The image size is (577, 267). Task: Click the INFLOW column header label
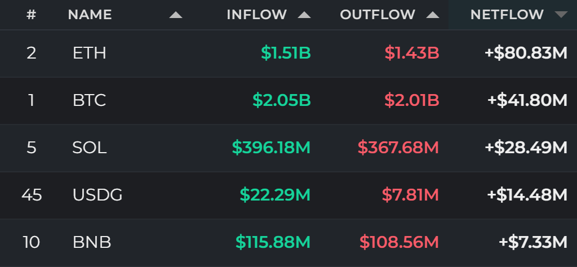pos(256,15)
